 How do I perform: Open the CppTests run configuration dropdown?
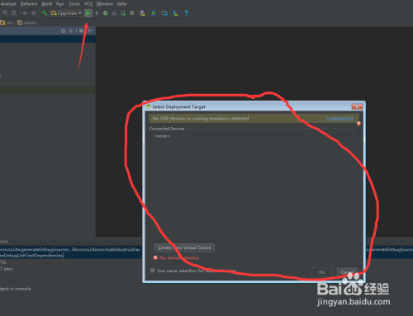click(66, 13)
